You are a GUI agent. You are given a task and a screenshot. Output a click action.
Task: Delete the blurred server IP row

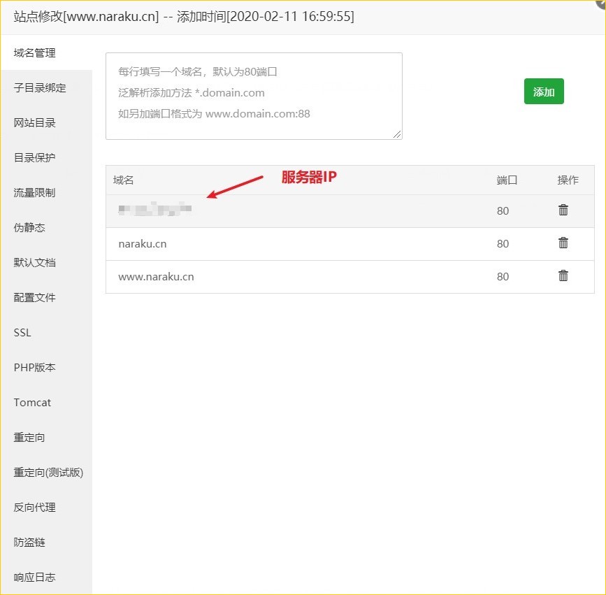563,210
